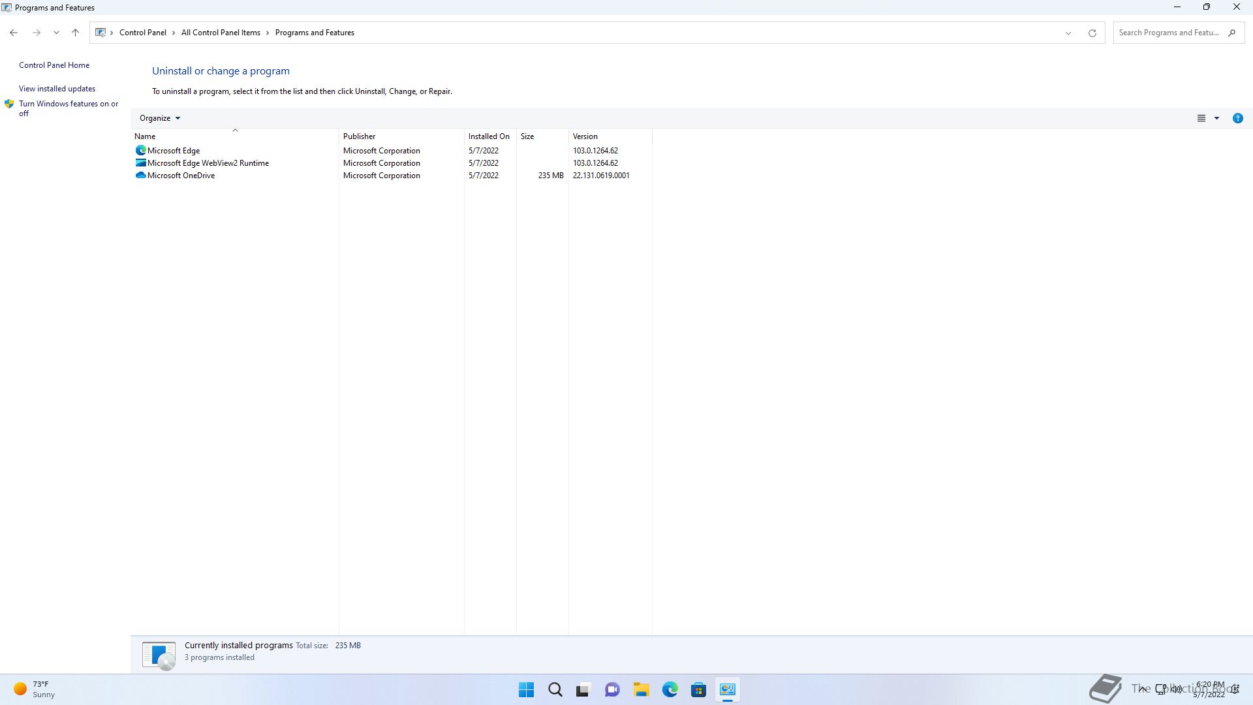The height and width of the screenshot is (705, 1253).
Task: Click the Control Panel address bar icon
Action: point(101,33)
